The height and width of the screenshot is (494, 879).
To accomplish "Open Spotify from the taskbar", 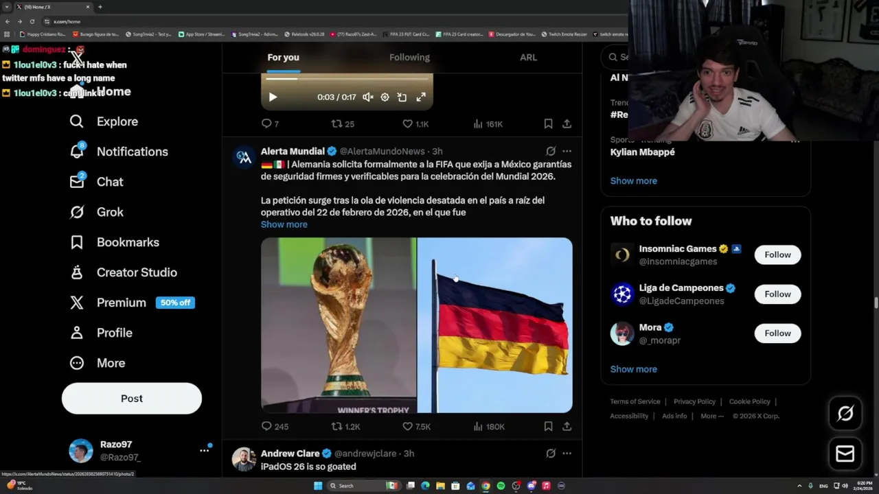I will 501,486.
